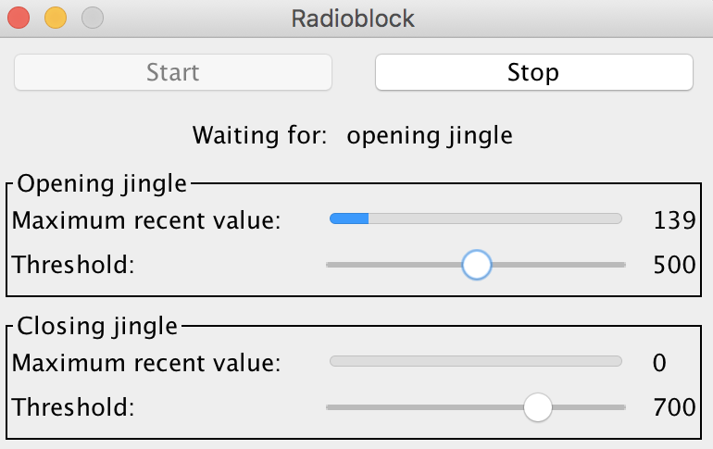Select the "Closing jingle" group heading

[x=97, y=325]
